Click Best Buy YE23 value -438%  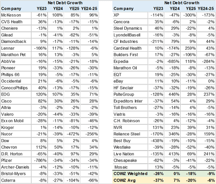[x=157, y=141]
